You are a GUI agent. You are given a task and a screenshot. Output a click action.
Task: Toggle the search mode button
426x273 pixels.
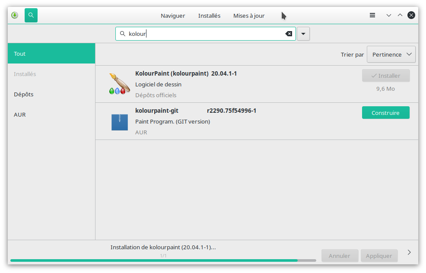tap(31, 16)
